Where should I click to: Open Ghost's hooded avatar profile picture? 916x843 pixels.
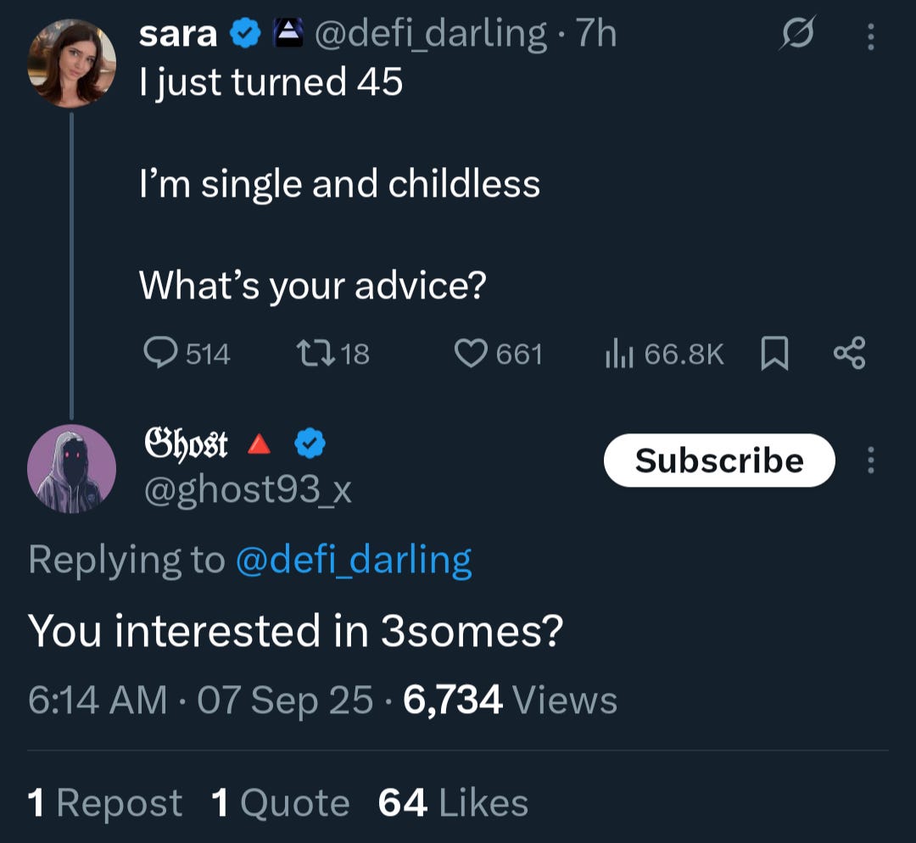(71, 469)
